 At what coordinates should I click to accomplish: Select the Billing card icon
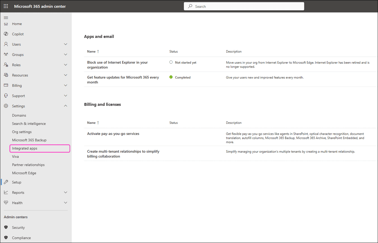(x=6, y=85)
